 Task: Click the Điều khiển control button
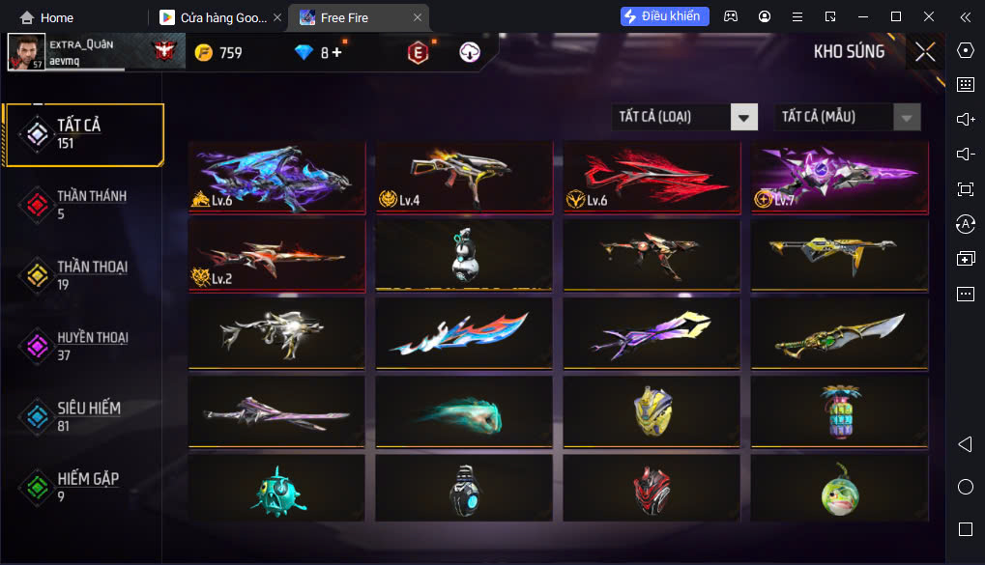pos(665,16)
